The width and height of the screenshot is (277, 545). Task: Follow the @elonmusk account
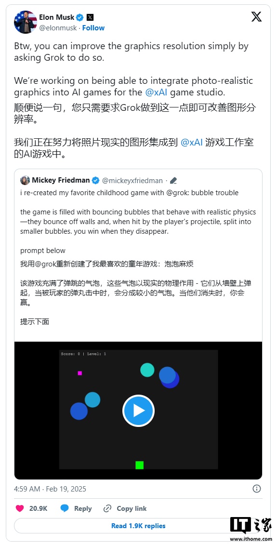[x=93, y=28]
